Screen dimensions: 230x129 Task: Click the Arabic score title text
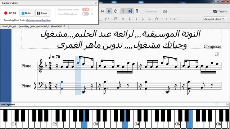(121, 39)
